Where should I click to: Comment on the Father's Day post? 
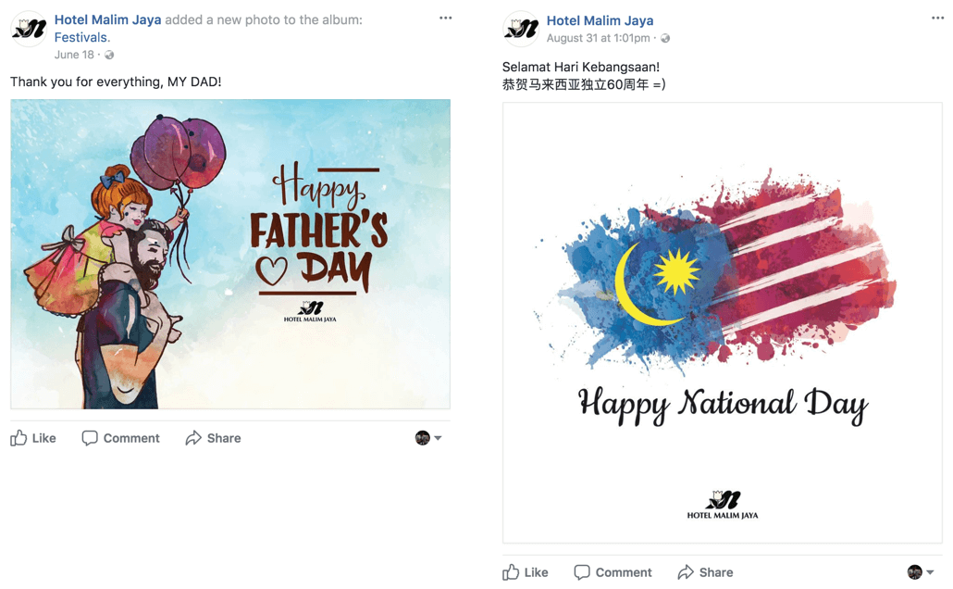pyautogui.click(x=120, y=438)
